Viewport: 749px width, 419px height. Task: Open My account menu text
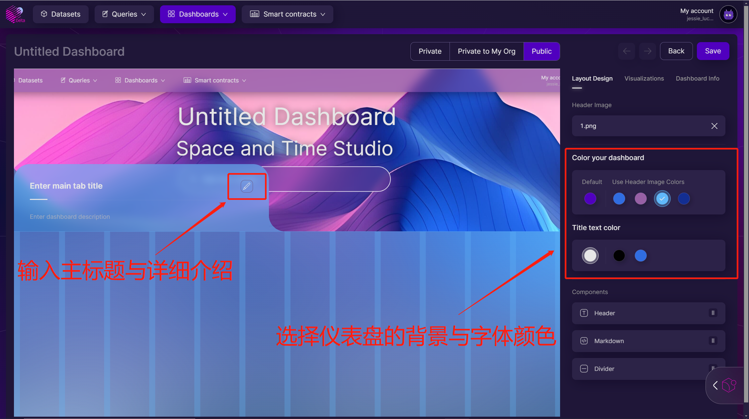(x=697, y=11)
